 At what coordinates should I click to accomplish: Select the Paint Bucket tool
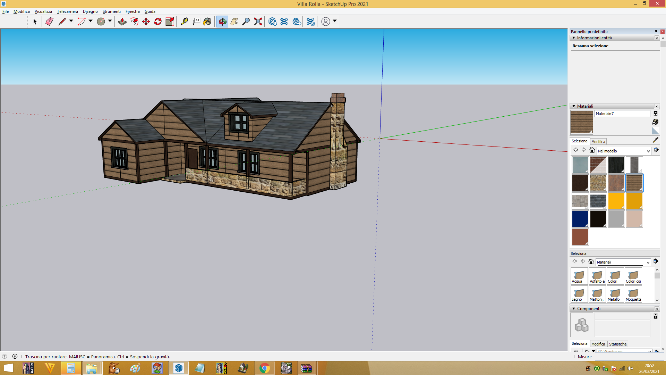(x=207, y=22)
